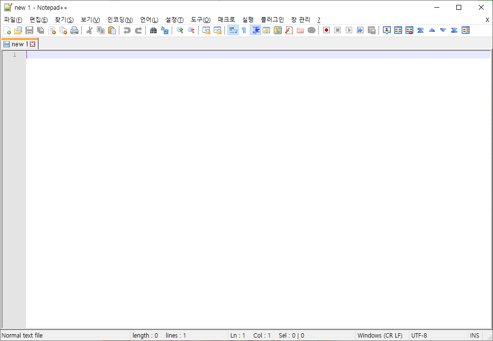This screenshot has height=341, width=493.
Task: Click Windows (CR LF) in status bar
Action: tap(380, 335)
